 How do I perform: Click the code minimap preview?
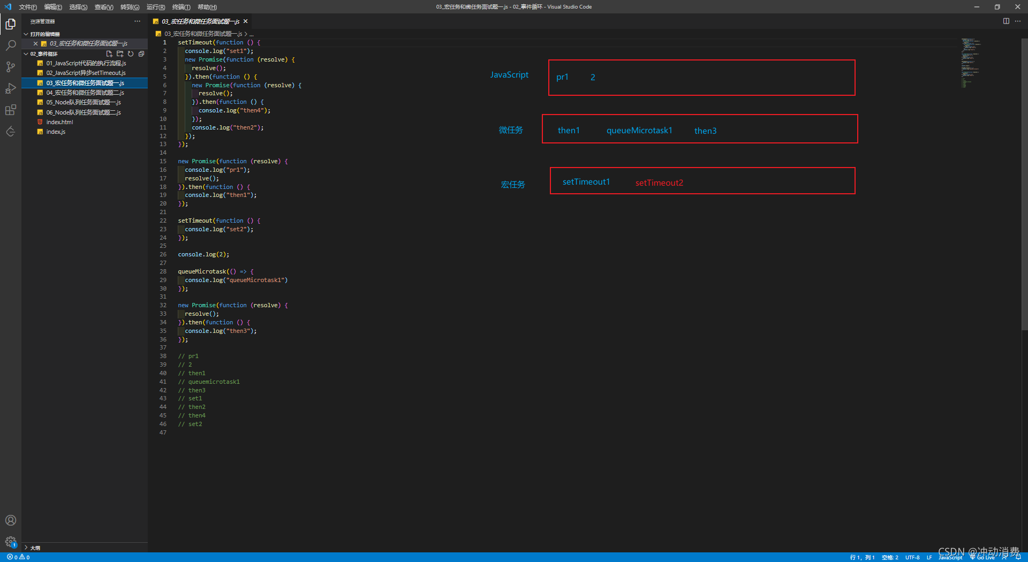tap(971, 63)
